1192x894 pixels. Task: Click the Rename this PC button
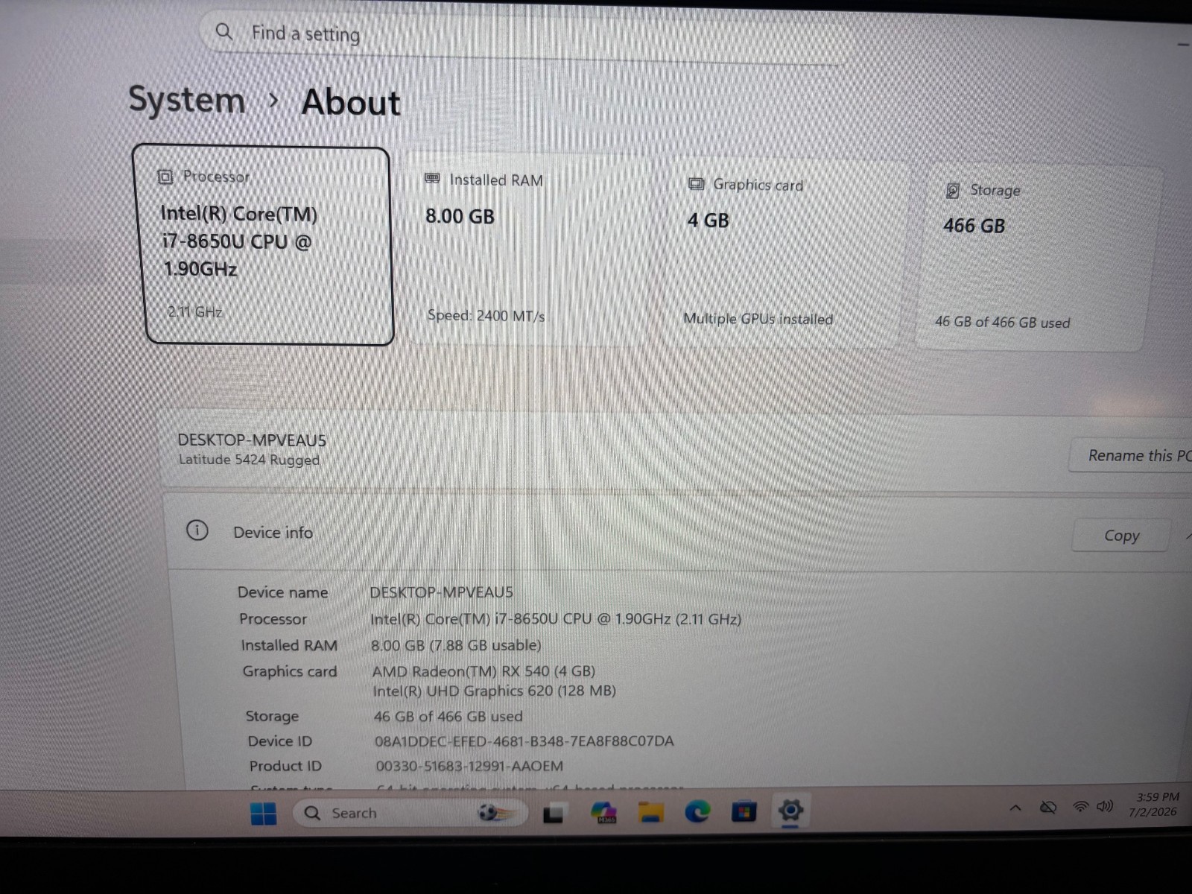[x=1132, y=455]
